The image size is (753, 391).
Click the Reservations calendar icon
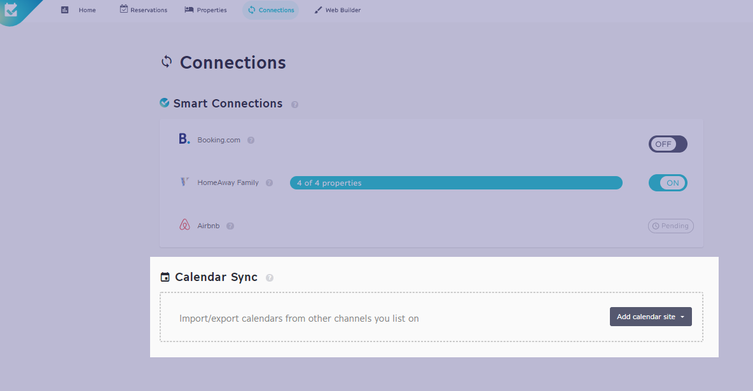[x=124, y=9]
